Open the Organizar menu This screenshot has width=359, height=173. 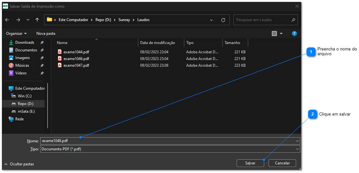(x=16, y=34)
